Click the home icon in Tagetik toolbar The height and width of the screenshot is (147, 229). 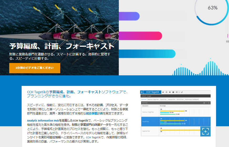pyautogui.click(x=163, y=92)
